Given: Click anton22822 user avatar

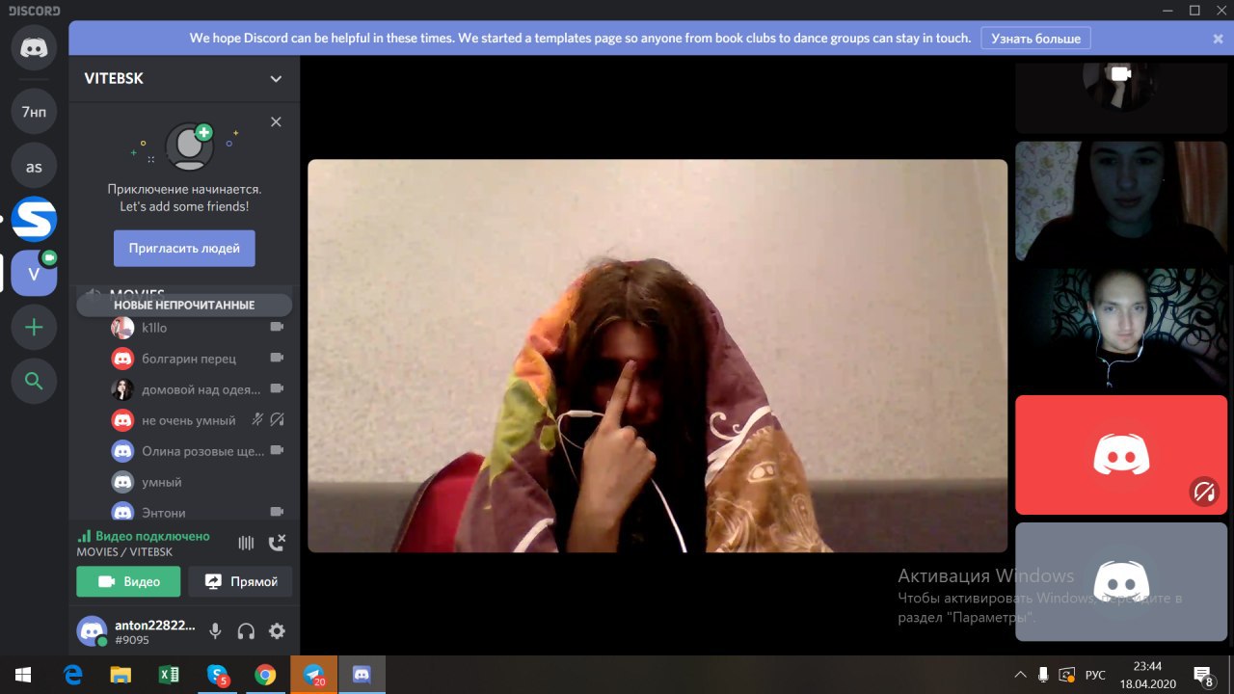Looking at the screenshot, I should [x=93, y=631].
